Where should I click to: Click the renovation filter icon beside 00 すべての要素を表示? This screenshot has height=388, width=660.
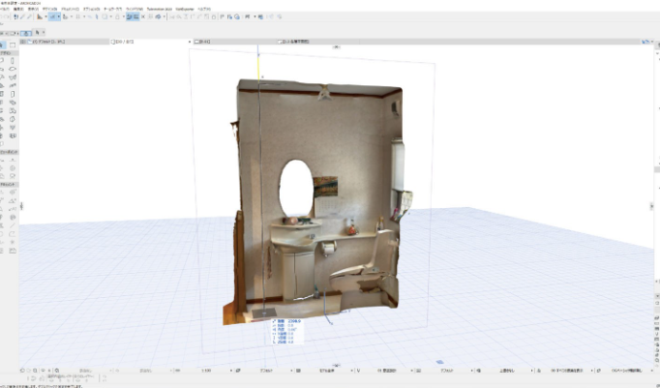click(x=539, y=371)
